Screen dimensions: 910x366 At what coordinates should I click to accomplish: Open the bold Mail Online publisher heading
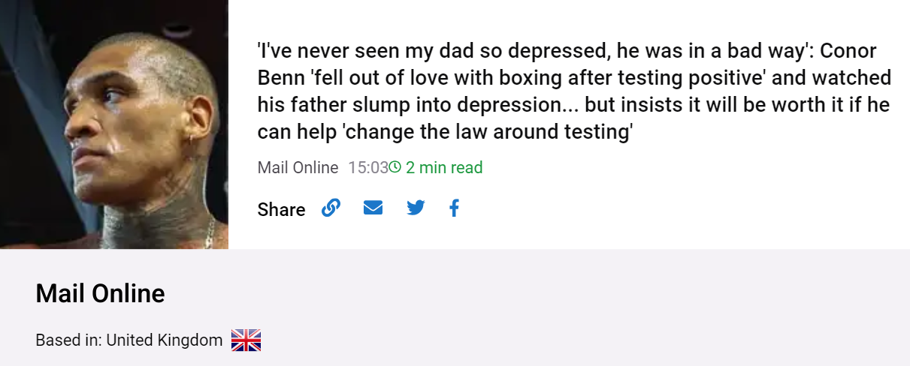point(100,293)
